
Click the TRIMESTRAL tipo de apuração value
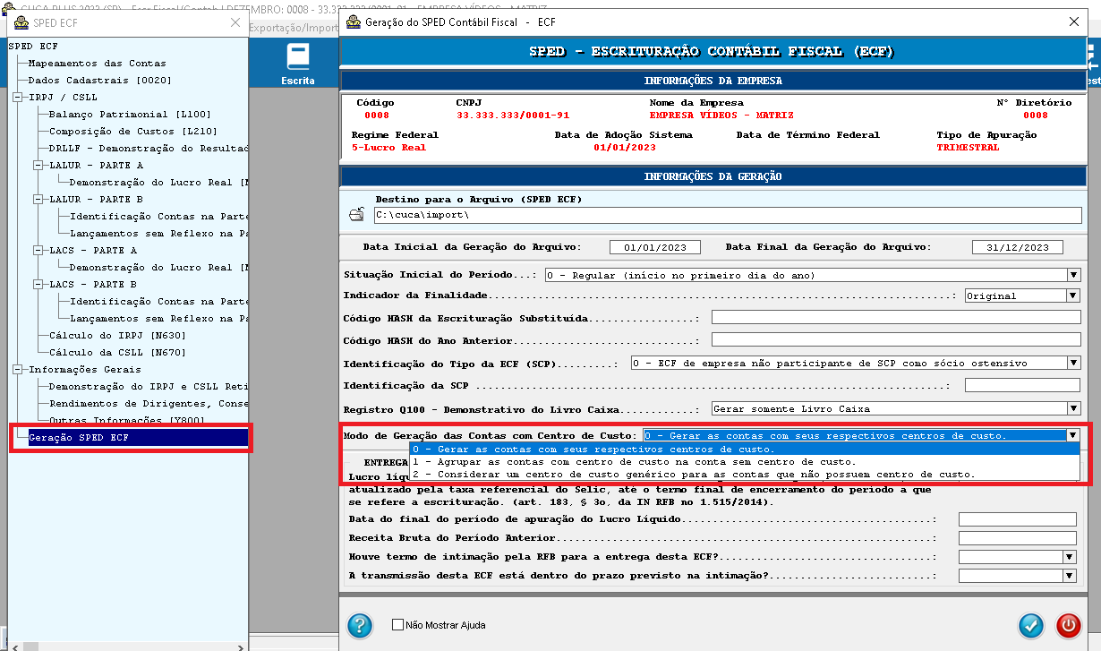coord(968,148)
